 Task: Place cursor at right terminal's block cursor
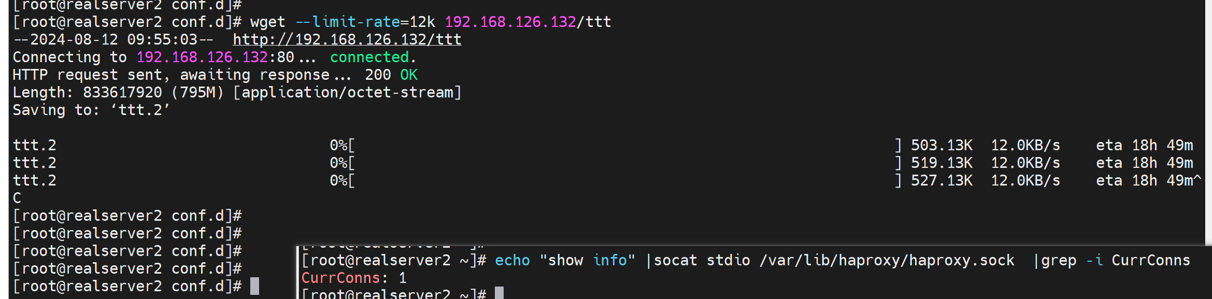499,293
